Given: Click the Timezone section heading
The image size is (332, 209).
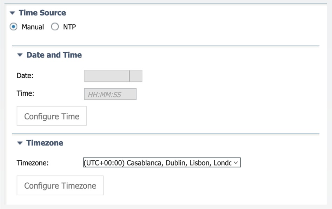Looking at the screenshot, I should tap(45, 143).
